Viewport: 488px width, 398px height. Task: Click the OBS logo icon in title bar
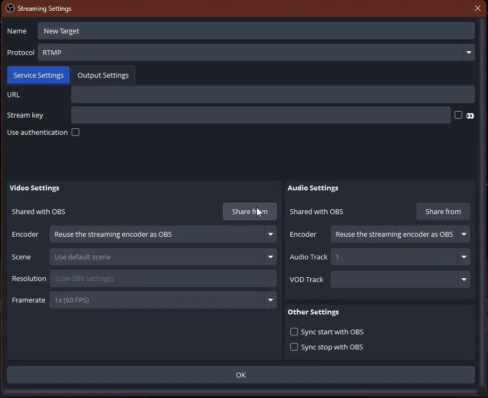10,8
